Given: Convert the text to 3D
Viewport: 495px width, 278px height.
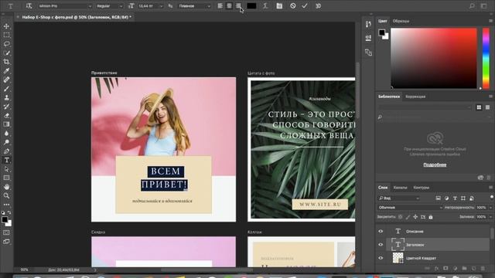Looking at the screenshot, I should click(x=318, y=6).
